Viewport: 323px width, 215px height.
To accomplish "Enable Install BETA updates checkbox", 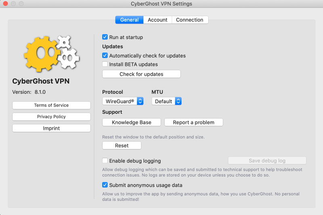I will 105,64.
